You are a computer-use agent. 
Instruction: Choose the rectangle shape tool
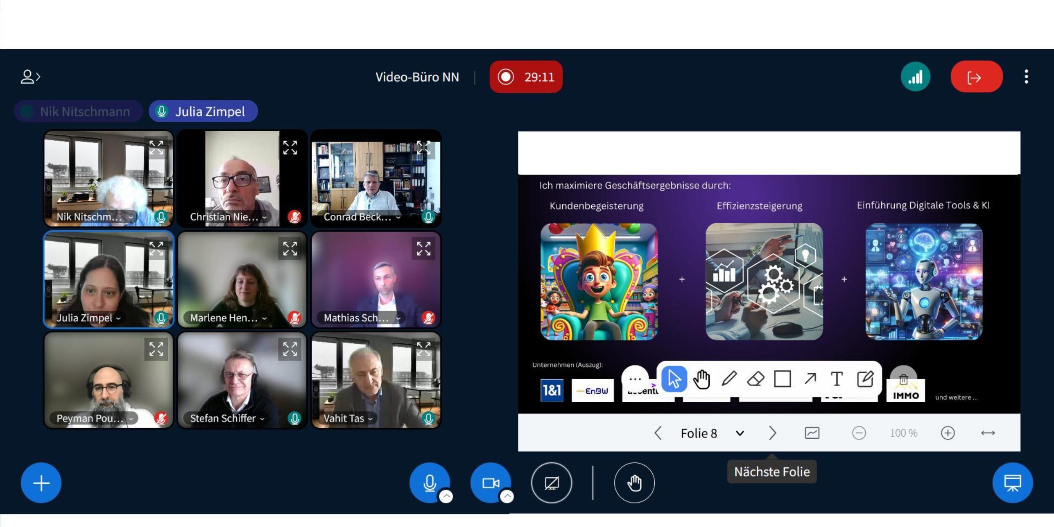[782, 379]
